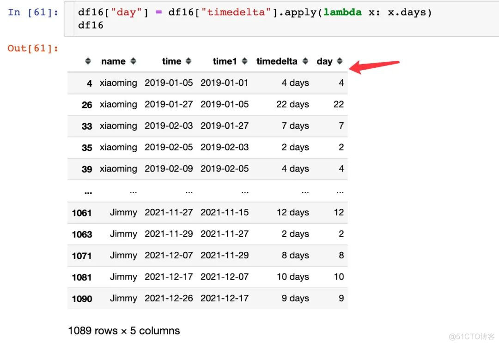Select row index 1071
The width and height of the screenshot is (499, 345).
pyautogui.click(x=82, y=256)
